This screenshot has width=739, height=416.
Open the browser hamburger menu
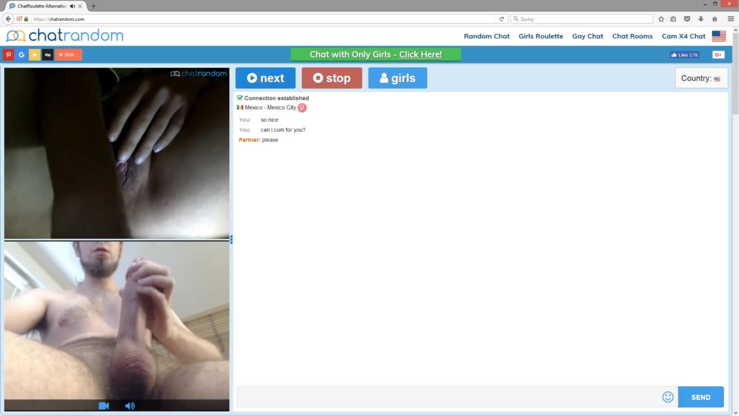click(x=730, y=19)
